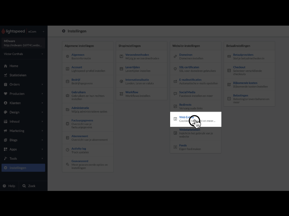Open the Web Extras settings link

pyautogui.click(x=186, y=117)
